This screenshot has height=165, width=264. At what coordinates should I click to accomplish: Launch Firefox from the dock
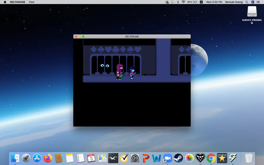tap(48, 158)
